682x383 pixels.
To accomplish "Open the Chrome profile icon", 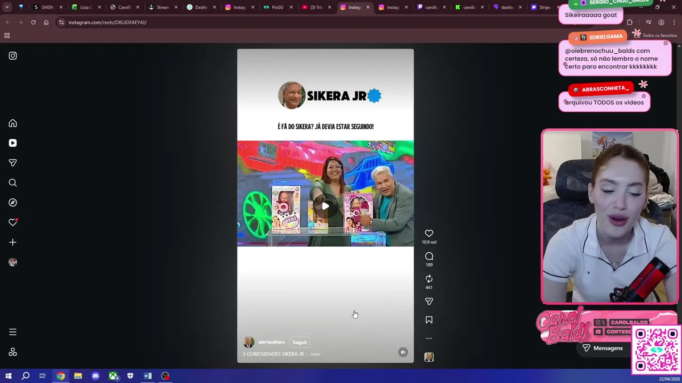I will [661, 22].
